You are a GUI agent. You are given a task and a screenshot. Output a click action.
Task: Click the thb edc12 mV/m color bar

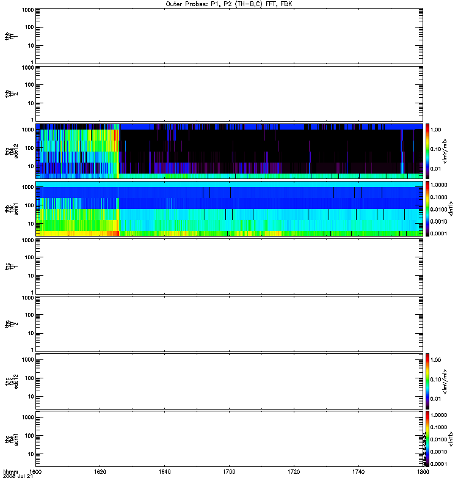(427, 151)
